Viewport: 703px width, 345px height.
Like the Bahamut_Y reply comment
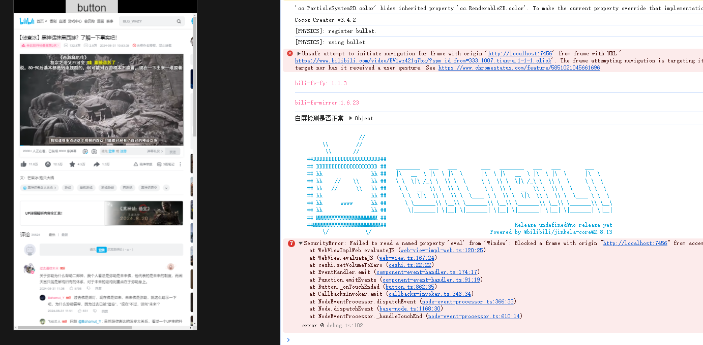tap(80, 311)
